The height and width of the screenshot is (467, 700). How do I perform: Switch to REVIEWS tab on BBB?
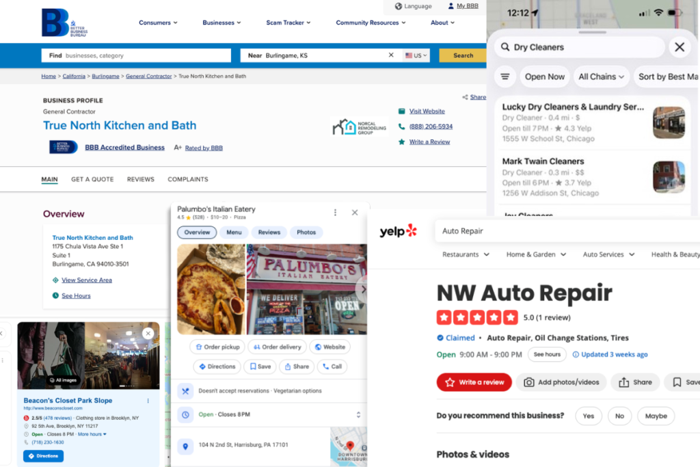tap(141, 179)
